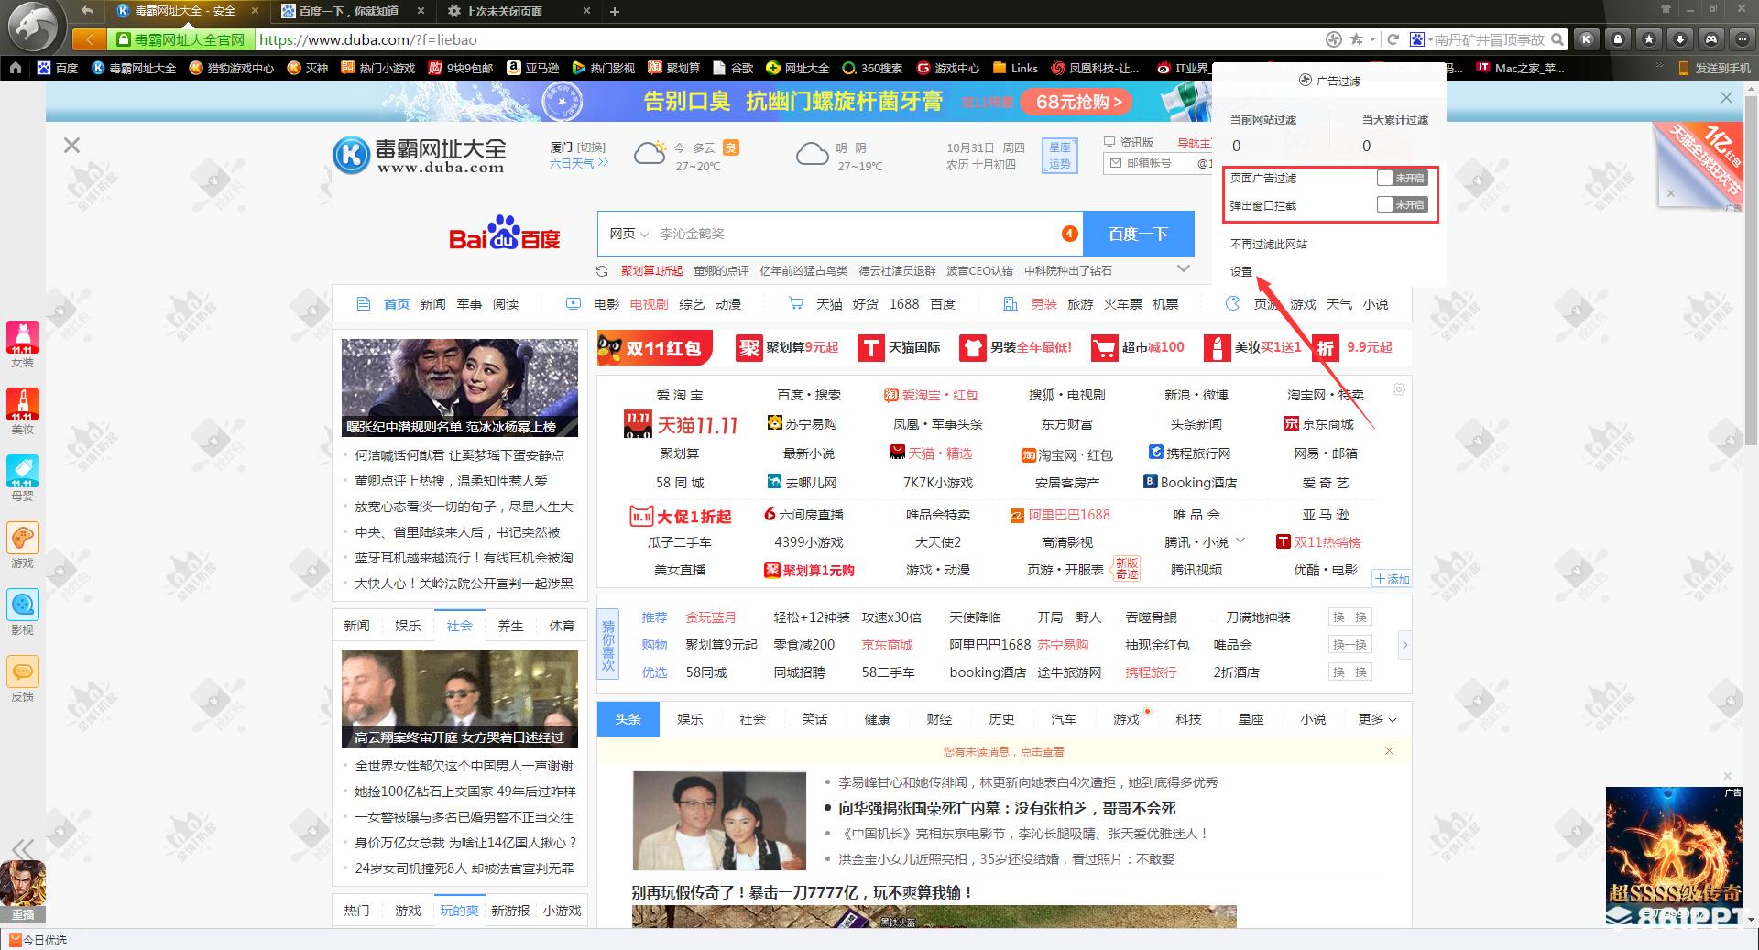The width and height of the screenshot is (1759, 950).
Task: Switch to 百度一下，你就知道 tab
Action: pyautogui.click(x=349, y=11)
